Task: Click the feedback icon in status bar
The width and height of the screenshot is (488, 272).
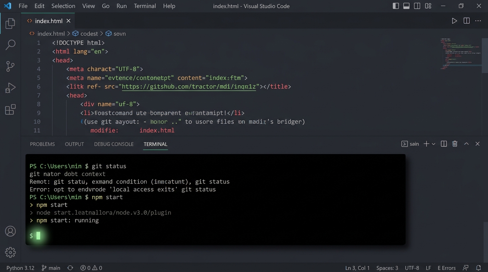Action: [466, 268]
